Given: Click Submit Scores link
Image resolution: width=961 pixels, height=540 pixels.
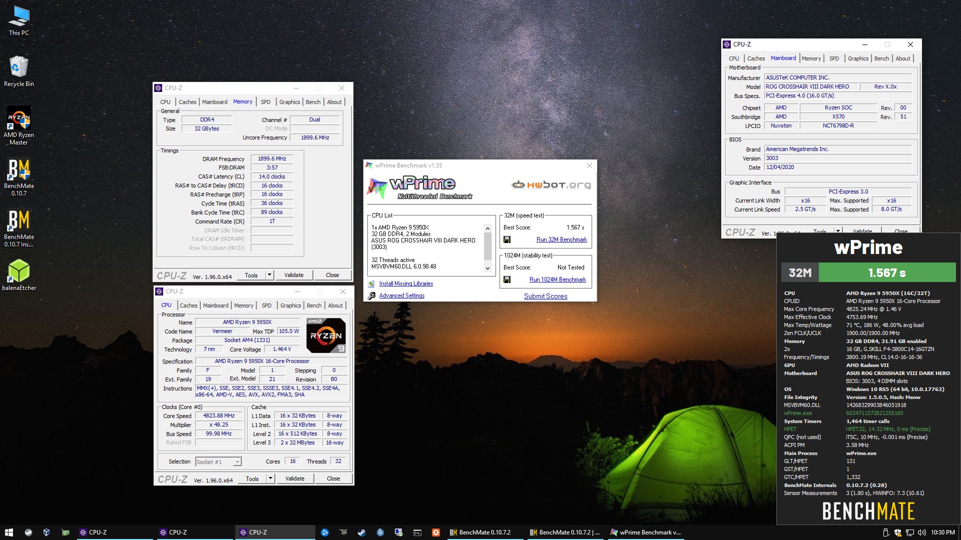Looking at the screenshot, I should click(x=546, y=296).
